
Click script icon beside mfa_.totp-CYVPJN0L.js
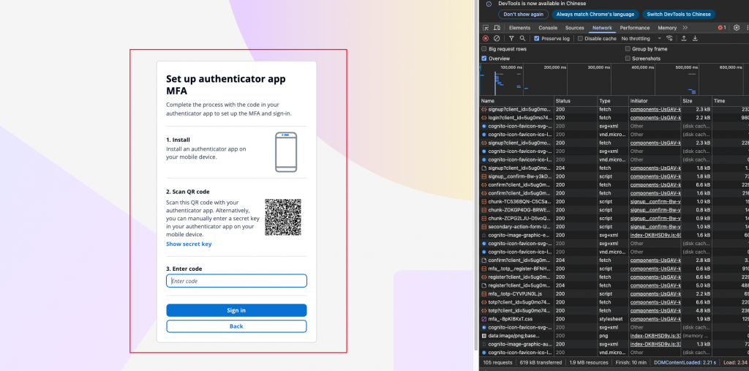[484, 293]
